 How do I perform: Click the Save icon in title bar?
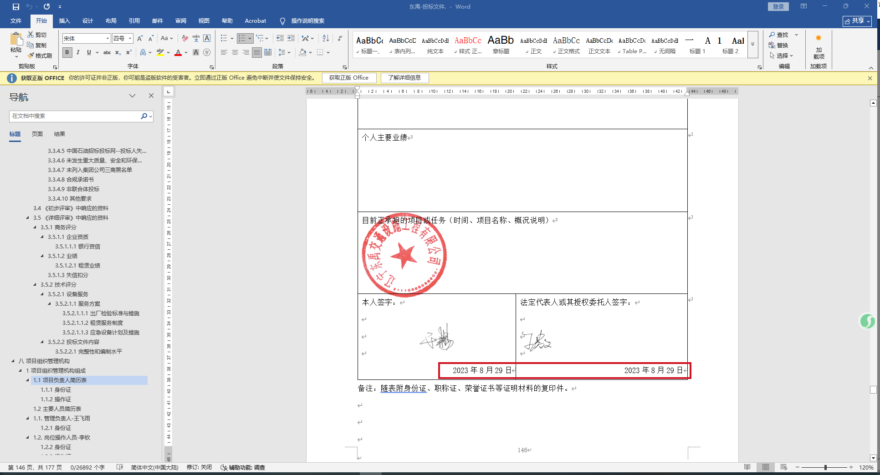(16, 7)
